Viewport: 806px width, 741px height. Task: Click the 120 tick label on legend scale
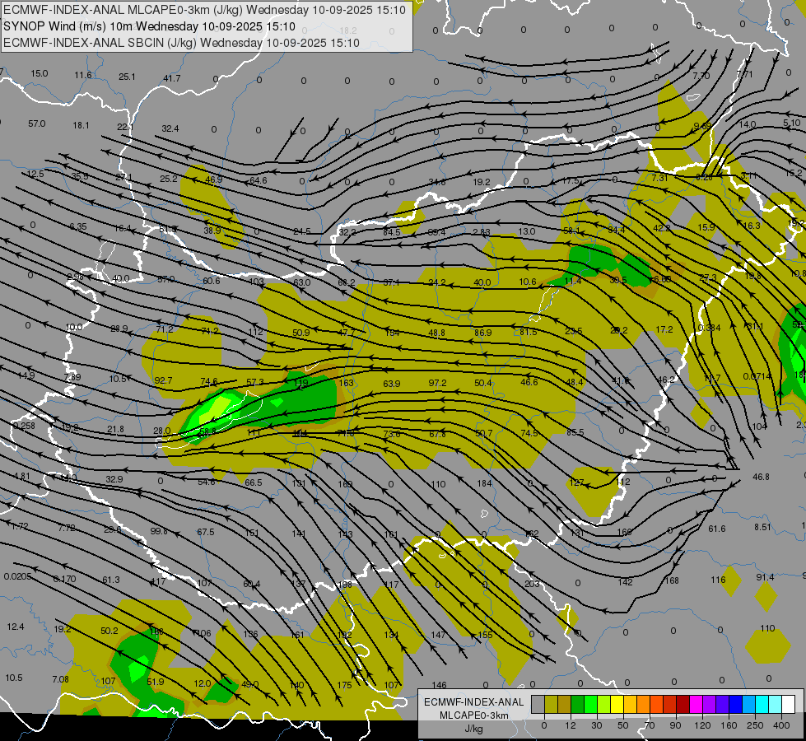click(702, 725)
